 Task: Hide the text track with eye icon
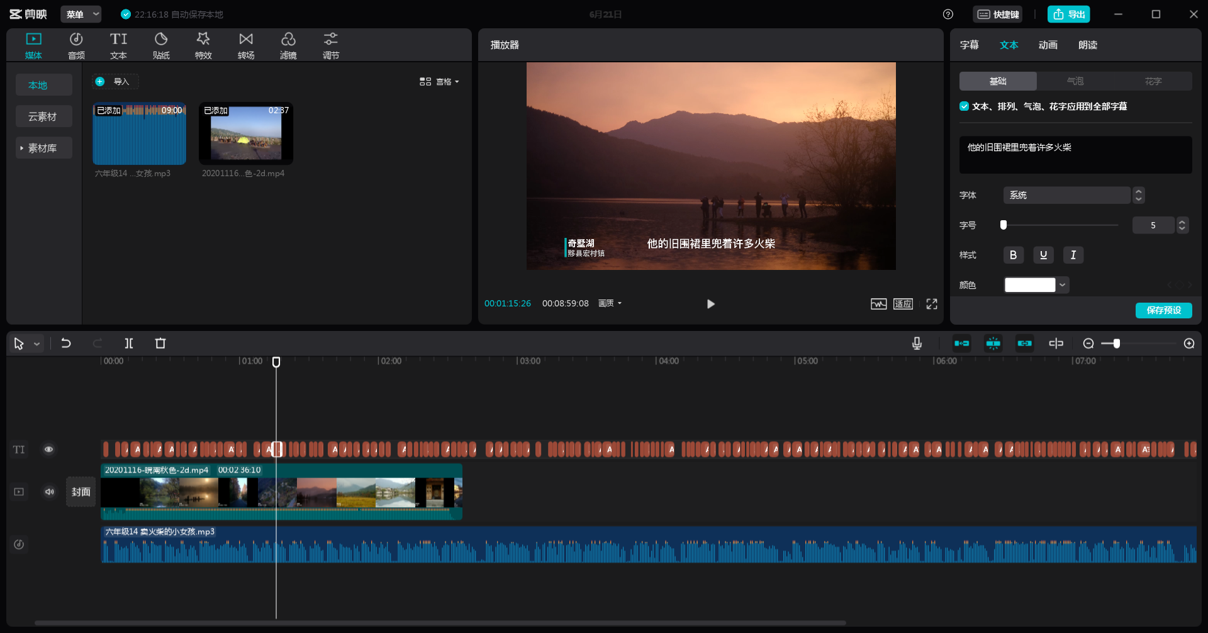click(48, 449)
